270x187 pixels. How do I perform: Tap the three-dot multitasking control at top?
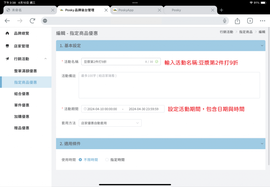[135, 3]
